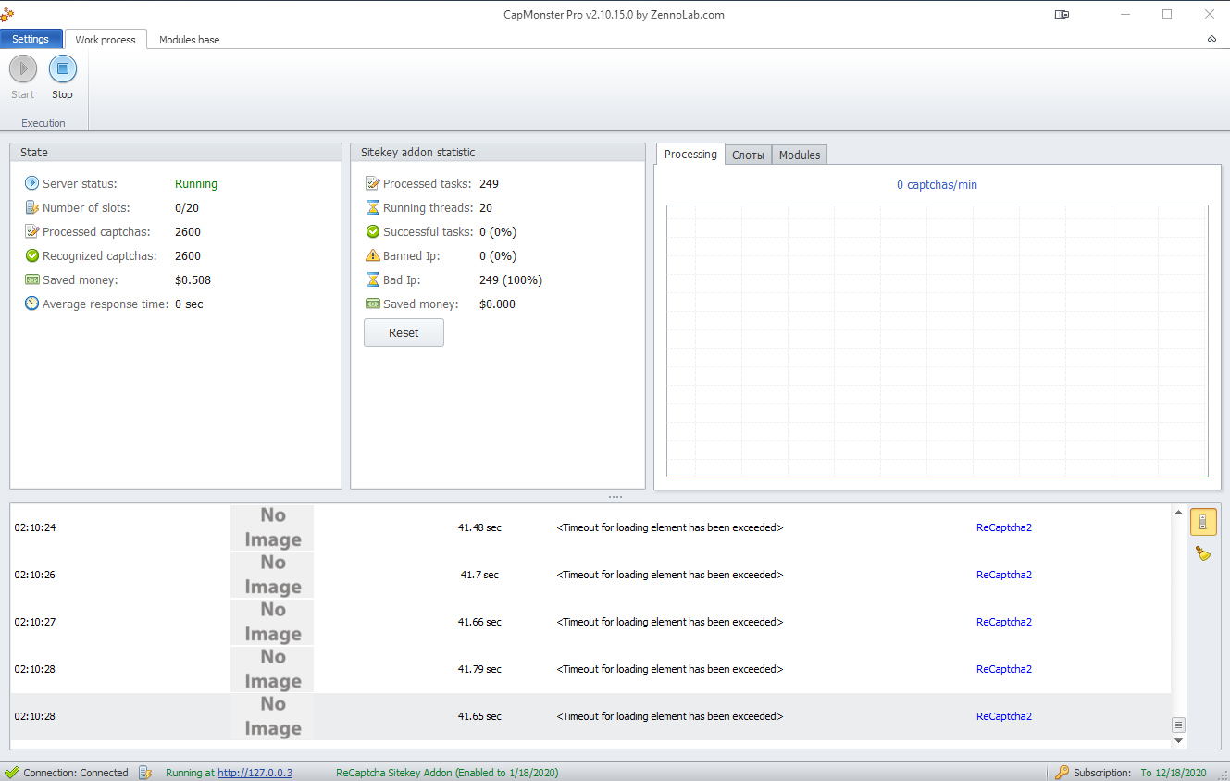Click ReCaptcha2 in the 02:10:27 row

1004,622
